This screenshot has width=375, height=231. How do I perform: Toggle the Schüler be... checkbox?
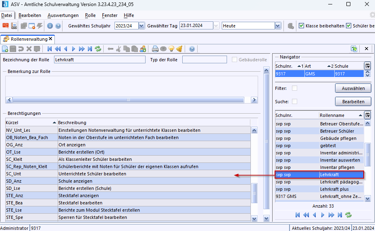click(x=349, y=25)
